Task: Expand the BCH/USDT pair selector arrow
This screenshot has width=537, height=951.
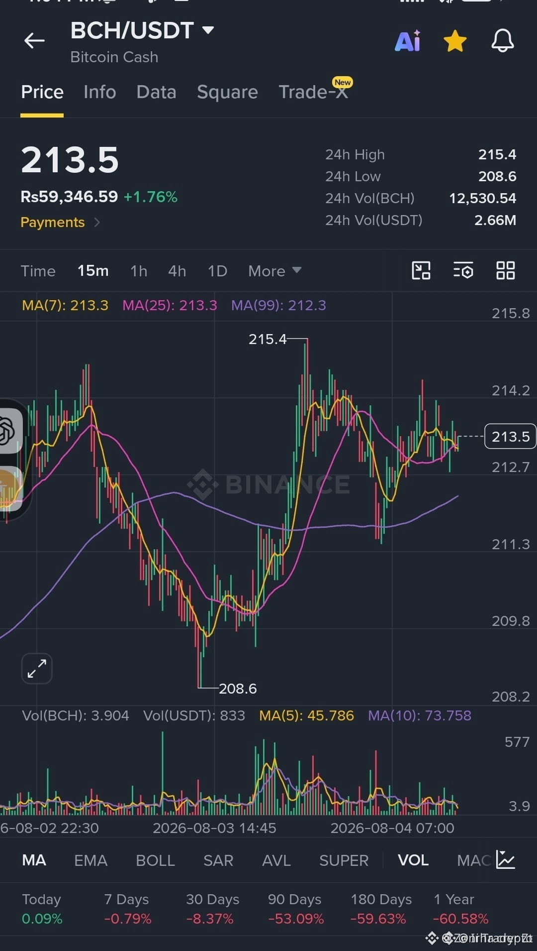Action: [208, 30]
